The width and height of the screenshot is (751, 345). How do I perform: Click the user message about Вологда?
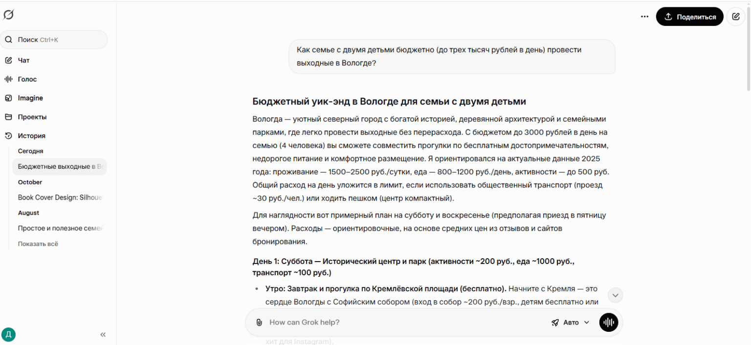(452, 57)
